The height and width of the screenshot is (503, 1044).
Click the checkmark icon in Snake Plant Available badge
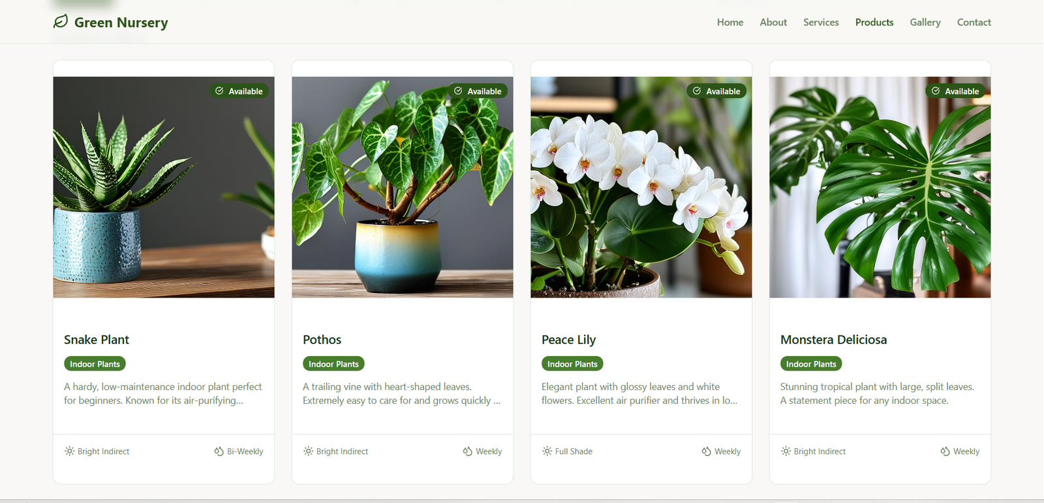(x=219, y=91)
